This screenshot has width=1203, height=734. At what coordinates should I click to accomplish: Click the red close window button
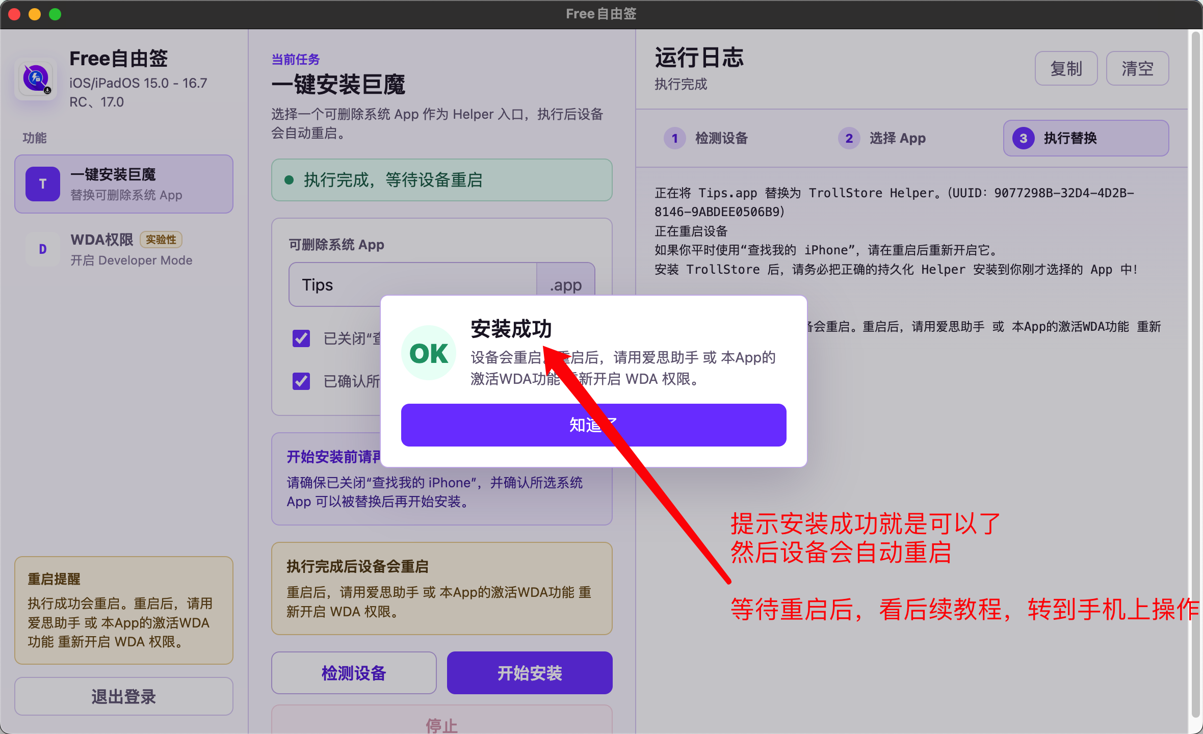click(x=14, y=14)
